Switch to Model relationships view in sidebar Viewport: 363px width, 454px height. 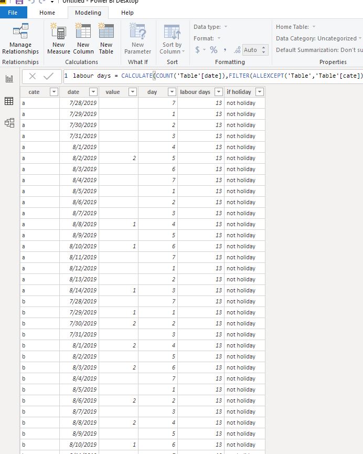click(x=9, y=123)
